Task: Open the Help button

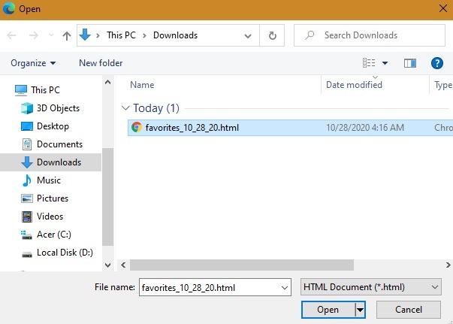Action: pyautogui.click(x=437, y=63)
